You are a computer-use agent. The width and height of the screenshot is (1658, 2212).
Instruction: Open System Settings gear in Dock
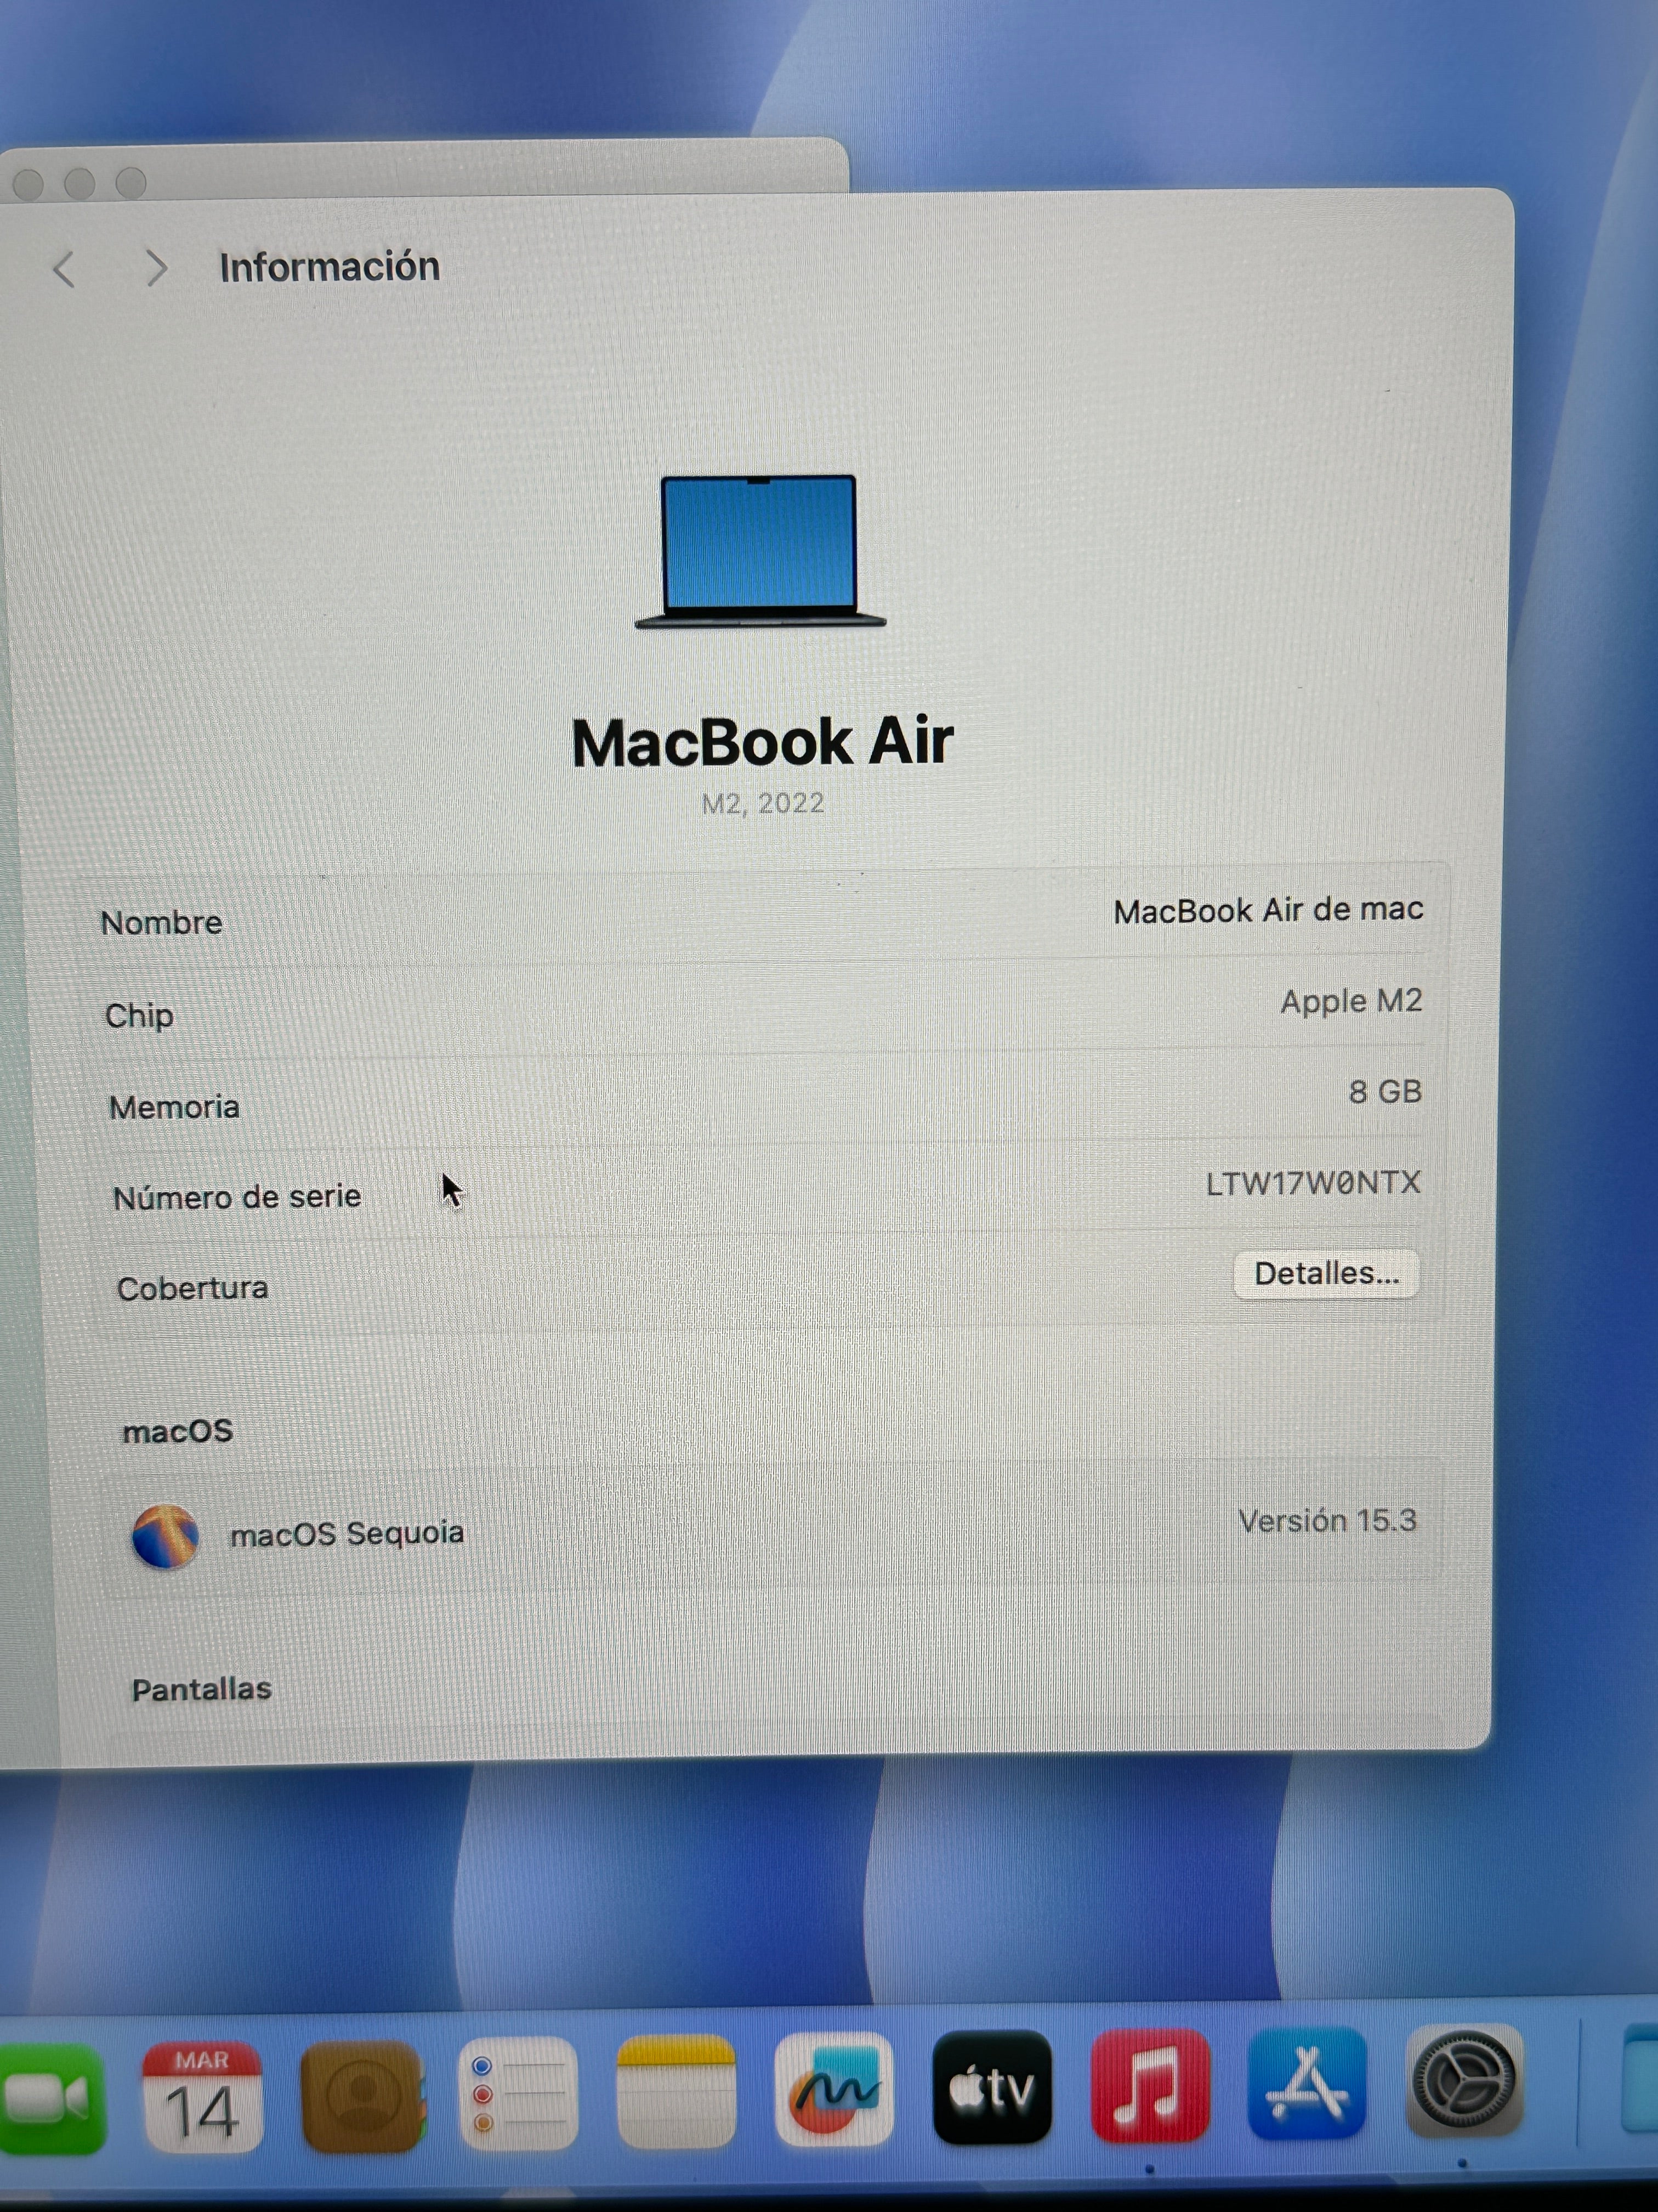point(1464,2081)
